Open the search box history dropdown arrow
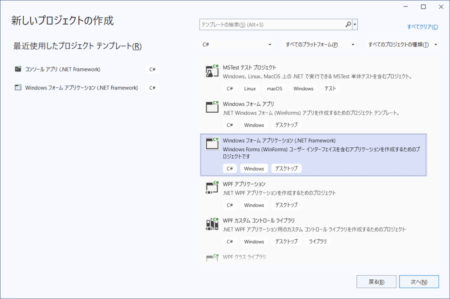Image resolution: width=450 pixels, height=299 pixels. [x=355, y=25]
